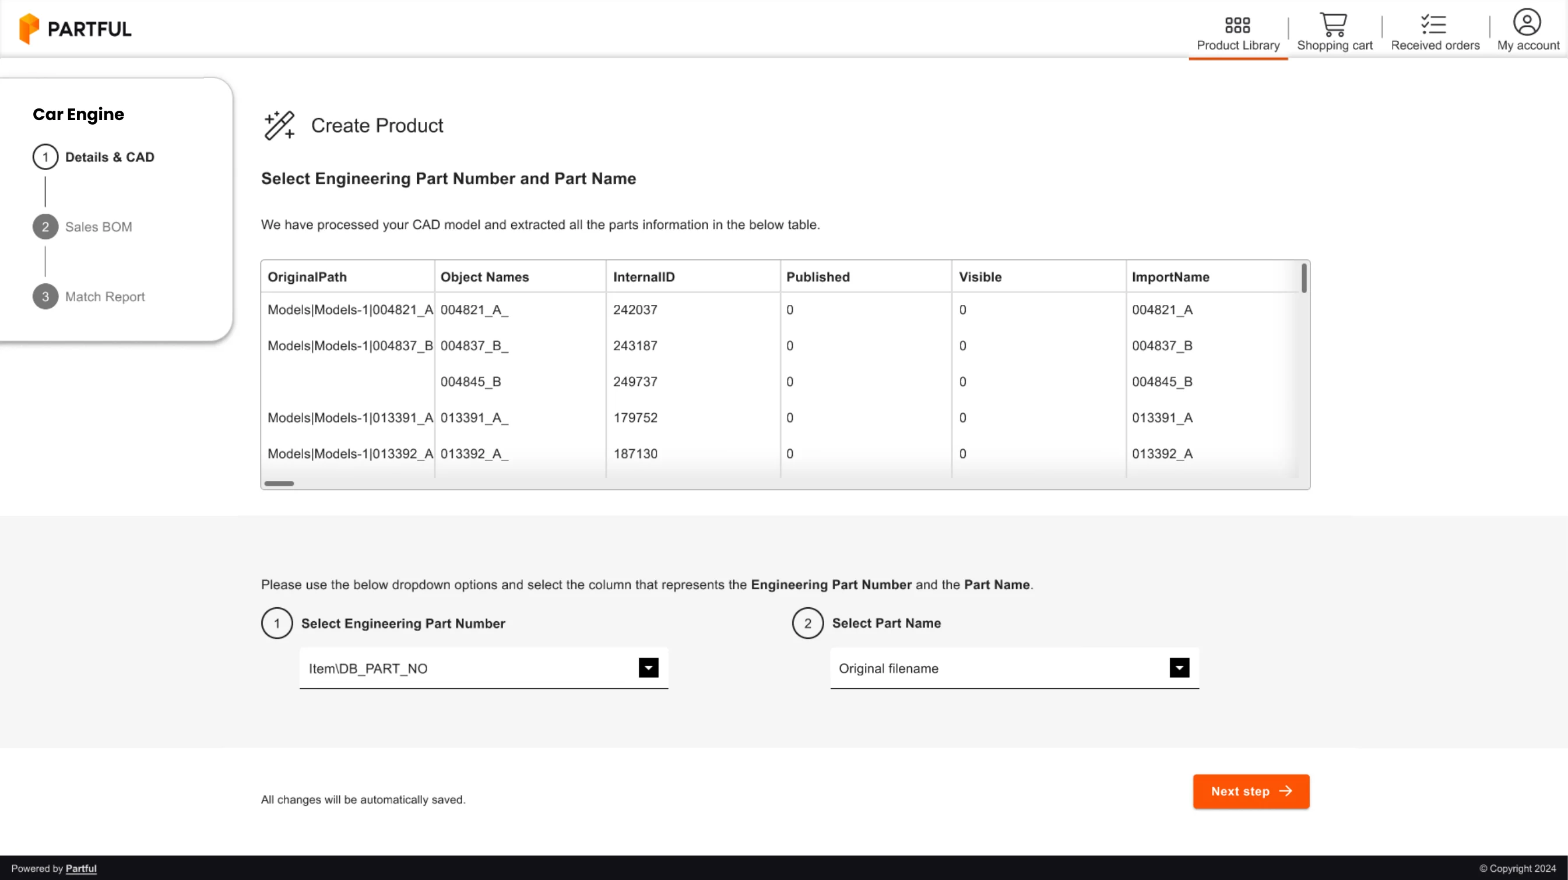Select the 004837_B_ object name cell

pyautogui.click(x=474, y=346)
